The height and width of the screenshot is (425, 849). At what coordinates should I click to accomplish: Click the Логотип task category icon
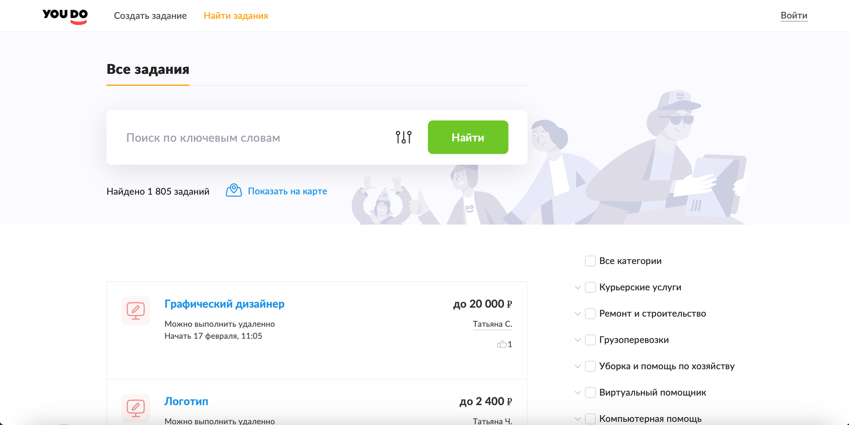(x=136, y=408)
